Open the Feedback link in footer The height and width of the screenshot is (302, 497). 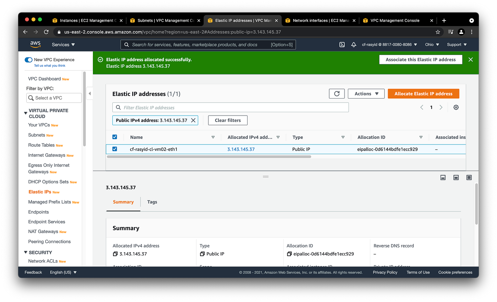33,272
